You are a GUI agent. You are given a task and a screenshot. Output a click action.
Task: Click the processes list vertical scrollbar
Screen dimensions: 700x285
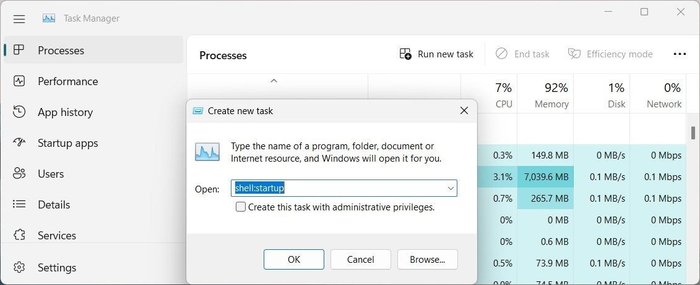coord(693,133)
